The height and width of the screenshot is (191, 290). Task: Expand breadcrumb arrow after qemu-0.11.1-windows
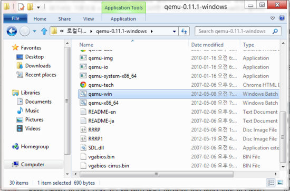tap(152, 32)
